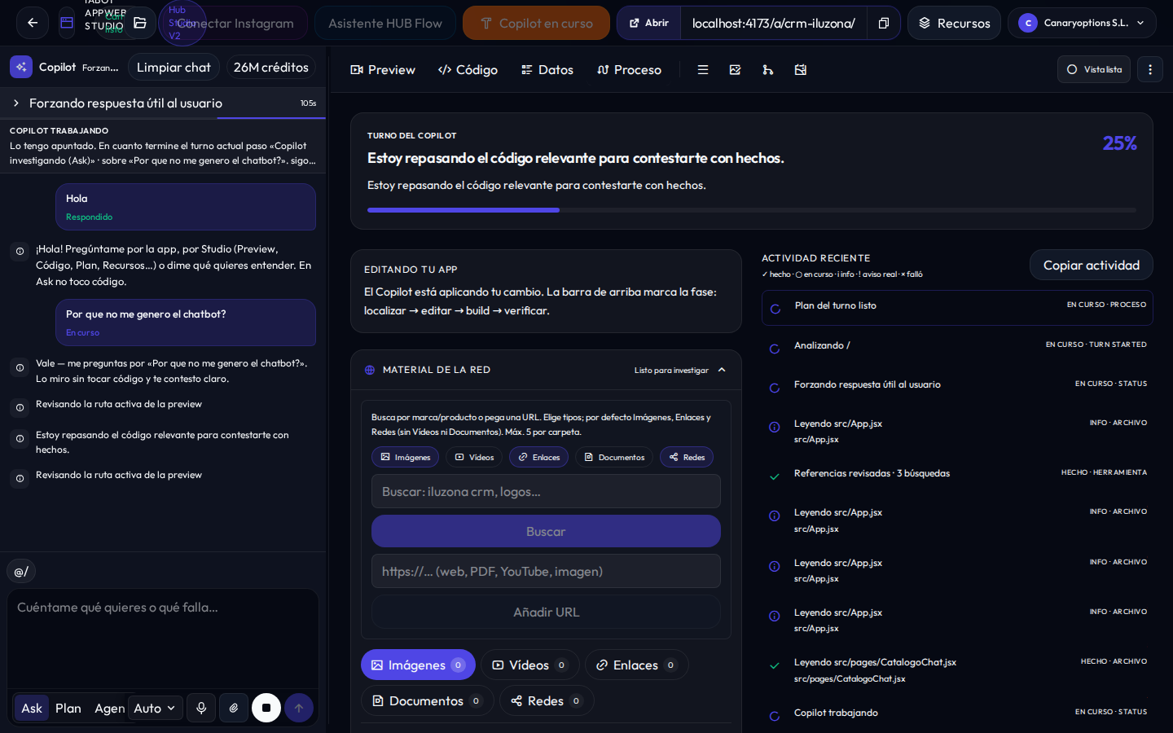The image size is (1173, 733).
Task: Open the Proceso tab
Action: click(629, 70)
